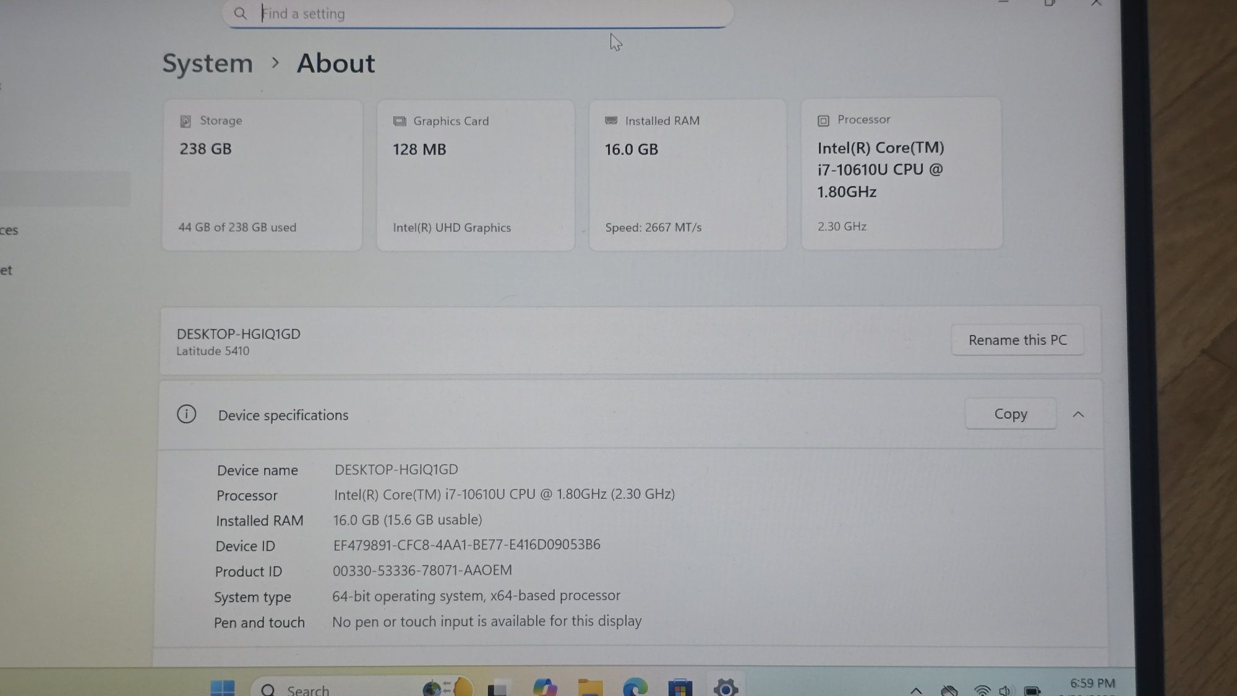Open the clock showing 6:59 PM
Viewport: 1237px width, 696px height.
point(1092,684)
